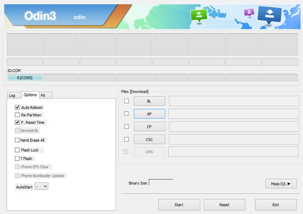Tick the checkbox beside CSC button
The image size is (303, 214).
[x=127, y=139]
